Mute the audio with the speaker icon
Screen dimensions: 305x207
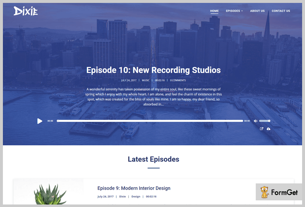pos(256,121)
